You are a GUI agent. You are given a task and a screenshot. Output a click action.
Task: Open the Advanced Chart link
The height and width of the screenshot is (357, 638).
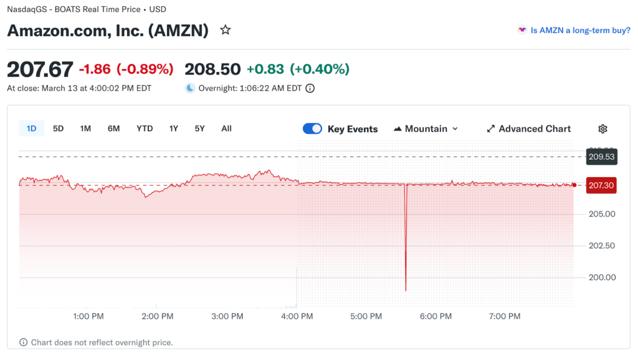coord(535,129)
